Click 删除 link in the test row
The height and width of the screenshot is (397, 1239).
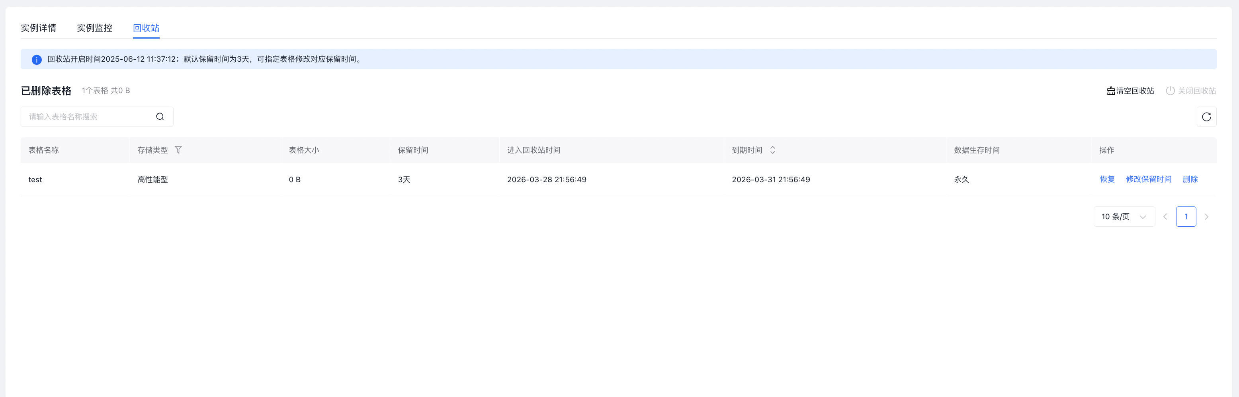tap(1190, 179)
